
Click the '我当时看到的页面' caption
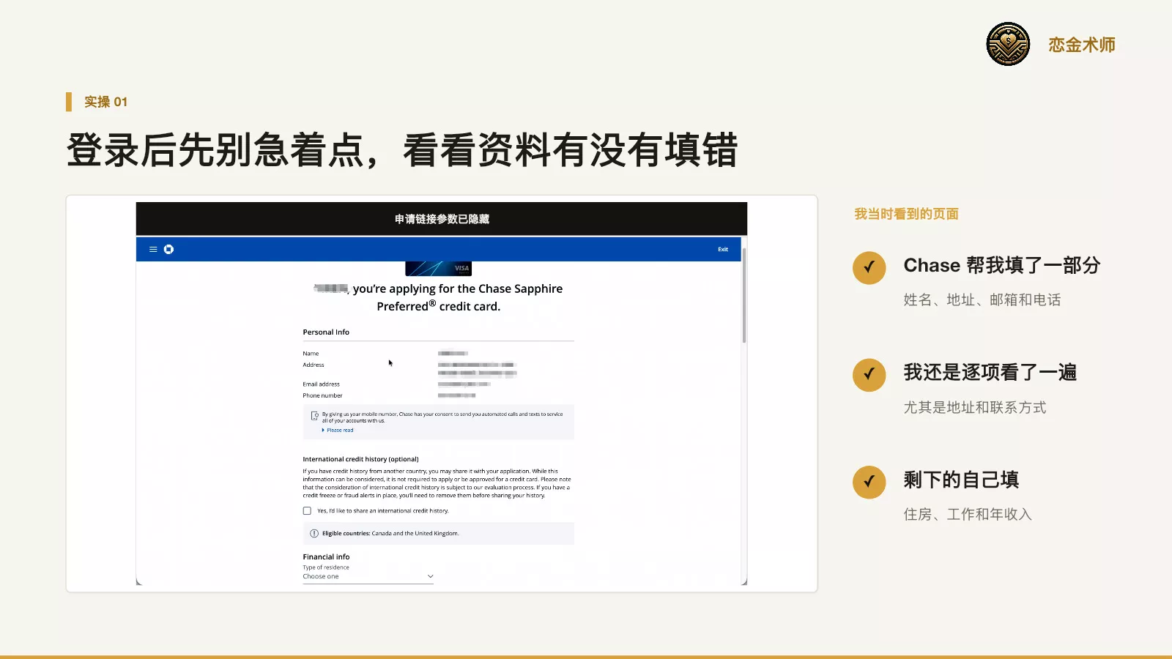coord(906,214)
